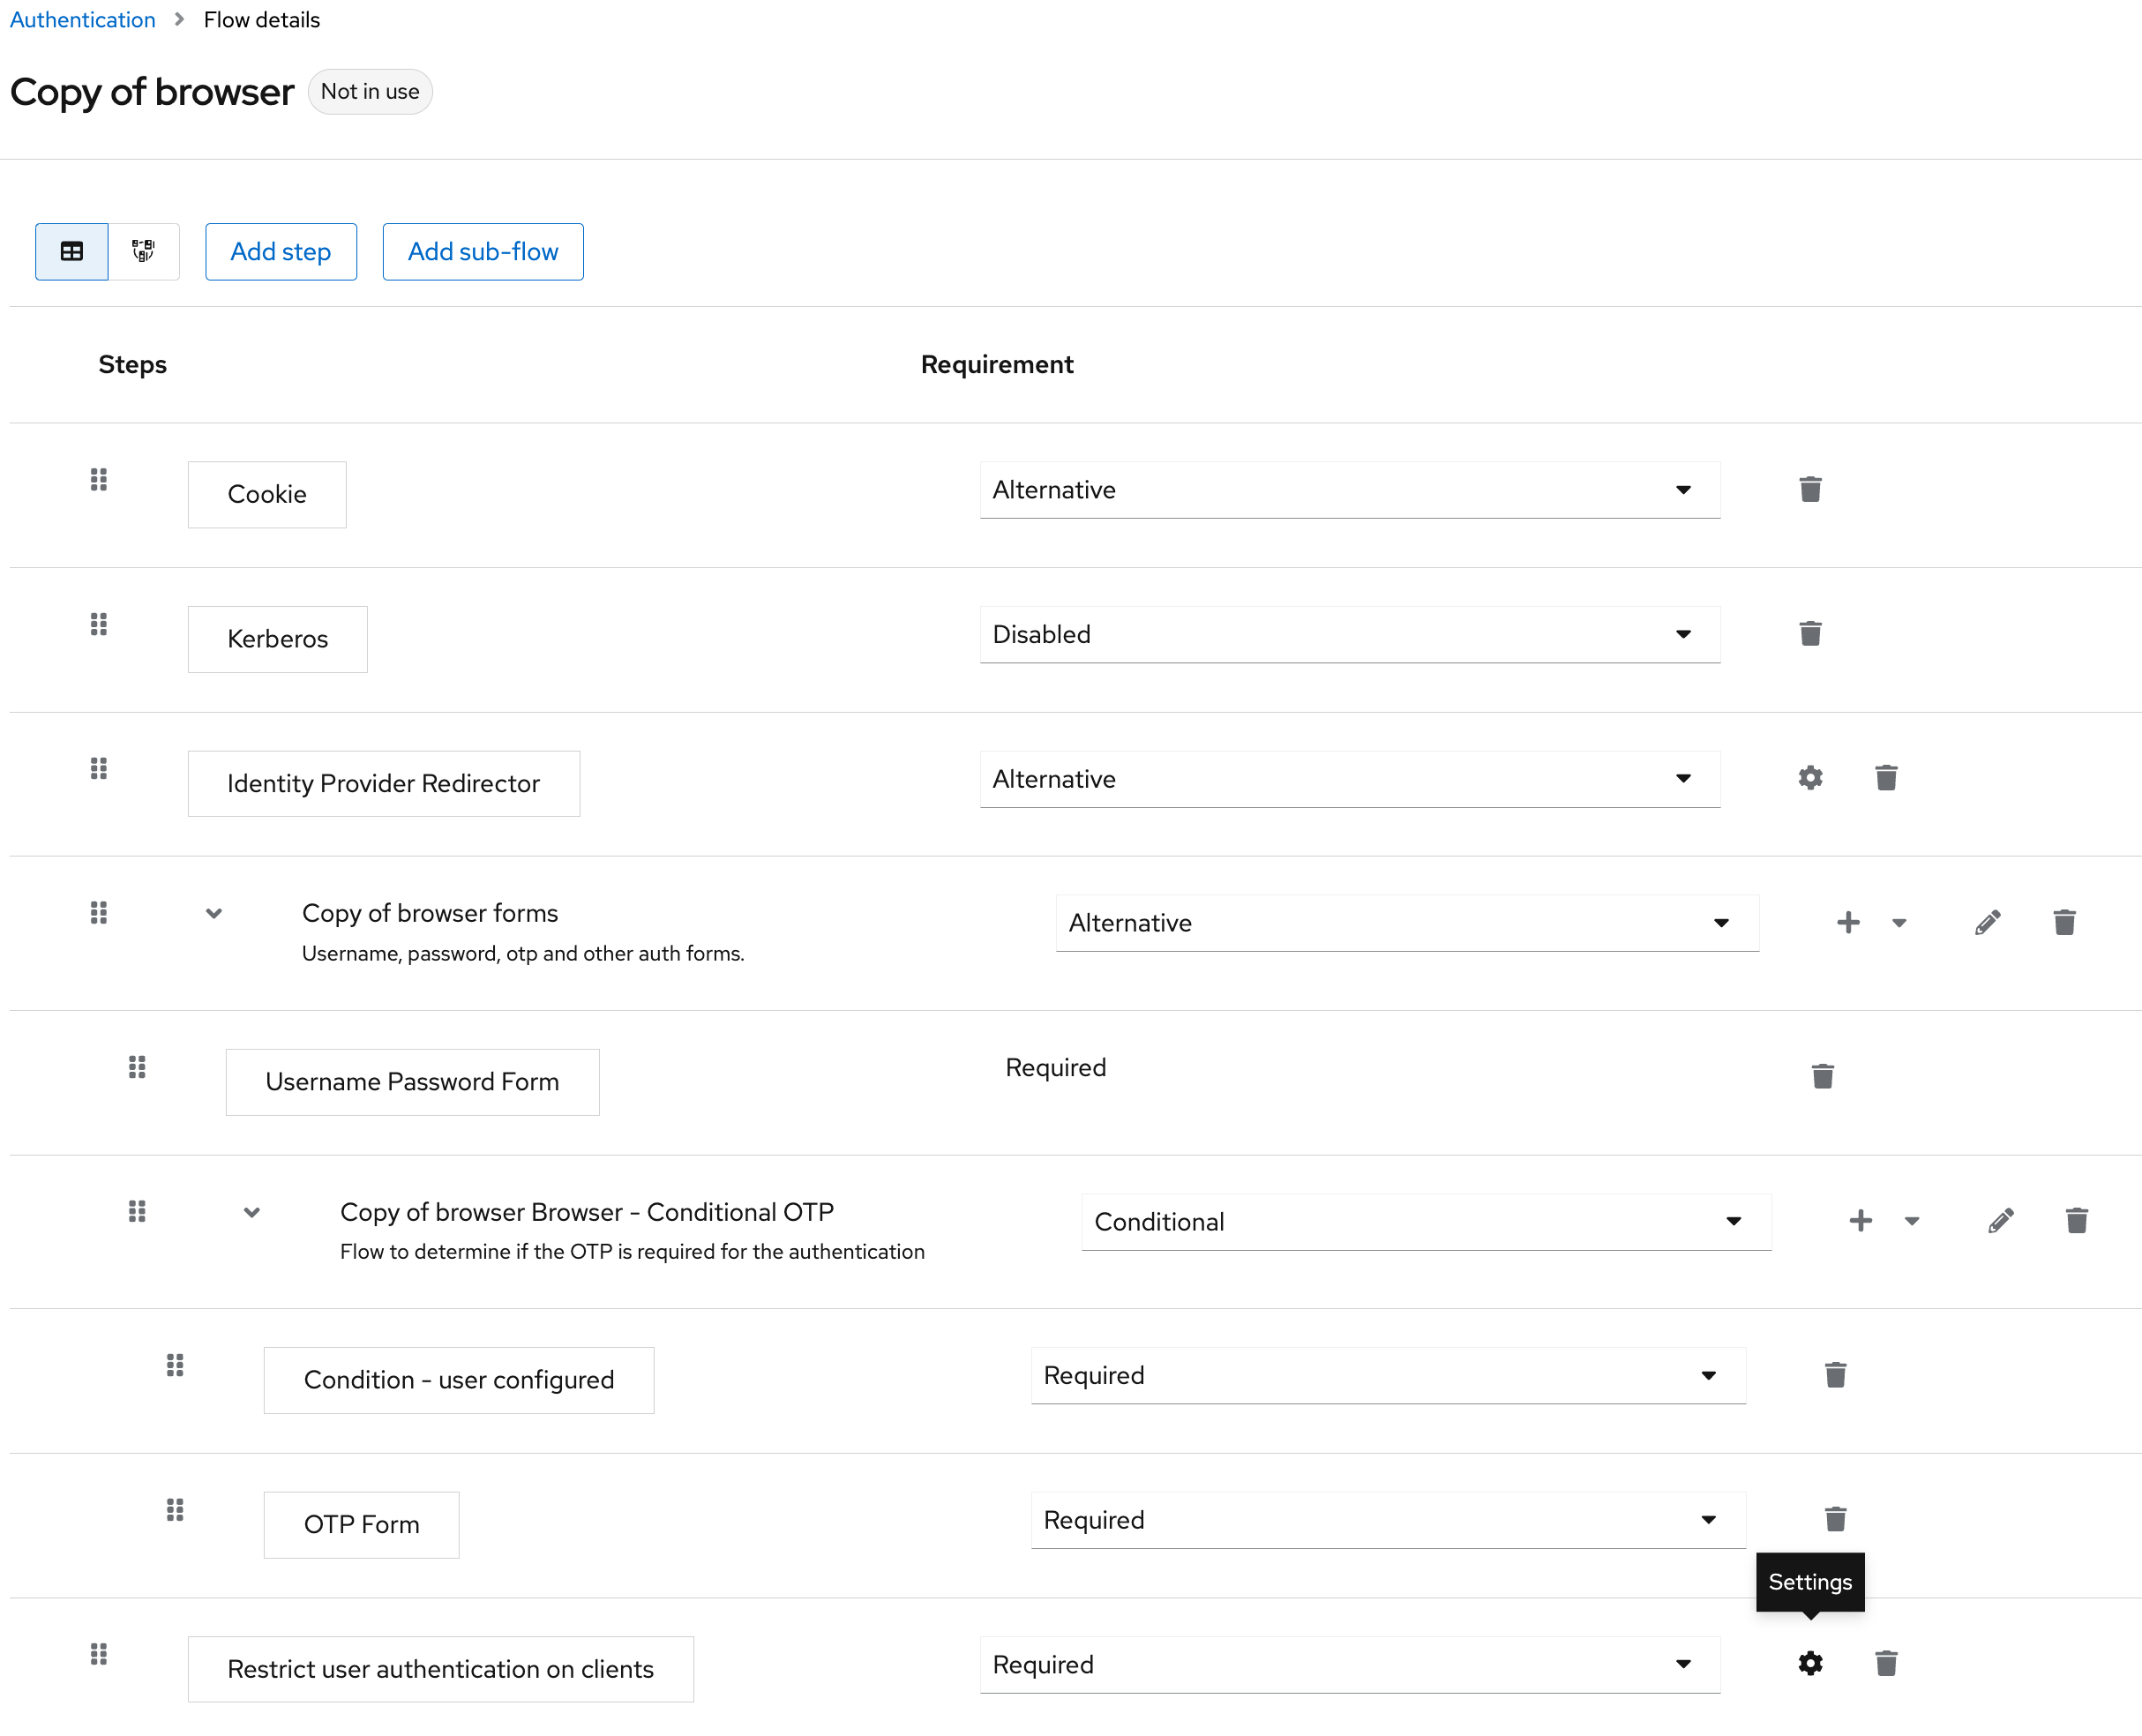
Task: Click the Add sub-flow button
Action: tap(482, 251)
